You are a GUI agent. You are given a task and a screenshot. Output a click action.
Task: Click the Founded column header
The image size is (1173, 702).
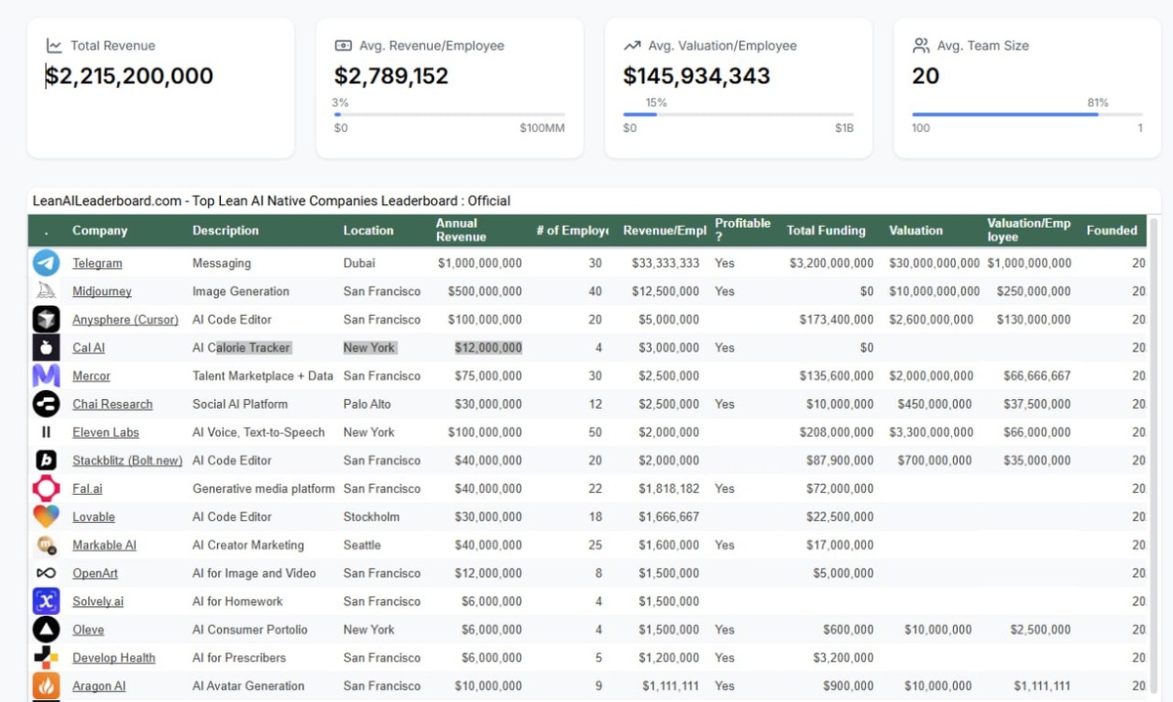(x=1112, y=231)
